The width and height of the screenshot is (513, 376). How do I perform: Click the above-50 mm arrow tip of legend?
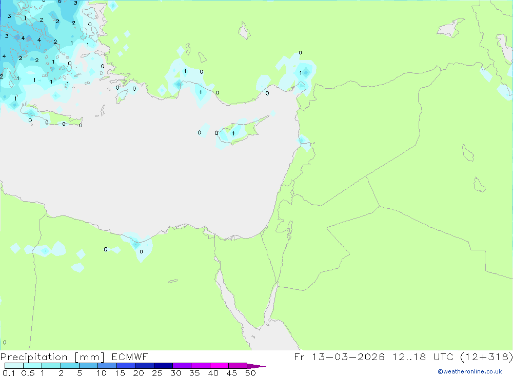[256, 366]
